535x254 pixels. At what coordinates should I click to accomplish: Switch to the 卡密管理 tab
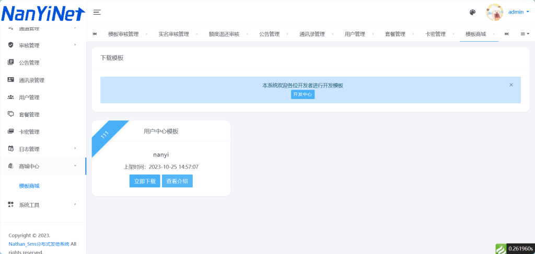435,34
